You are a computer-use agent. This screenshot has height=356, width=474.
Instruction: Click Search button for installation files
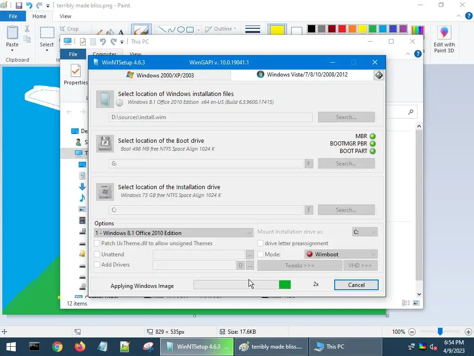pyautogui.click(x=346, y=117)
